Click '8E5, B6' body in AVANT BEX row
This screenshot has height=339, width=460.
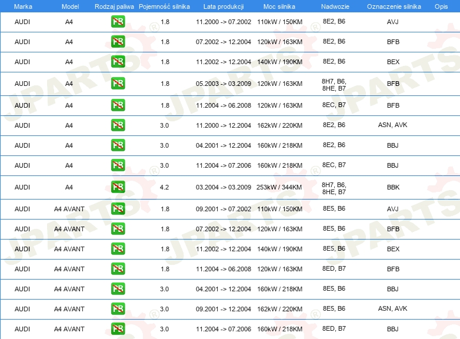pyautogui.click(x=334, y=248)
